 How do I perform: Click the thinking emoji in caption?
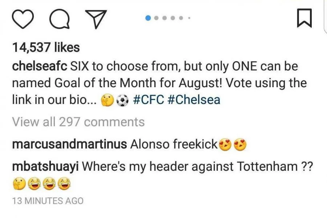pos(108,100)
